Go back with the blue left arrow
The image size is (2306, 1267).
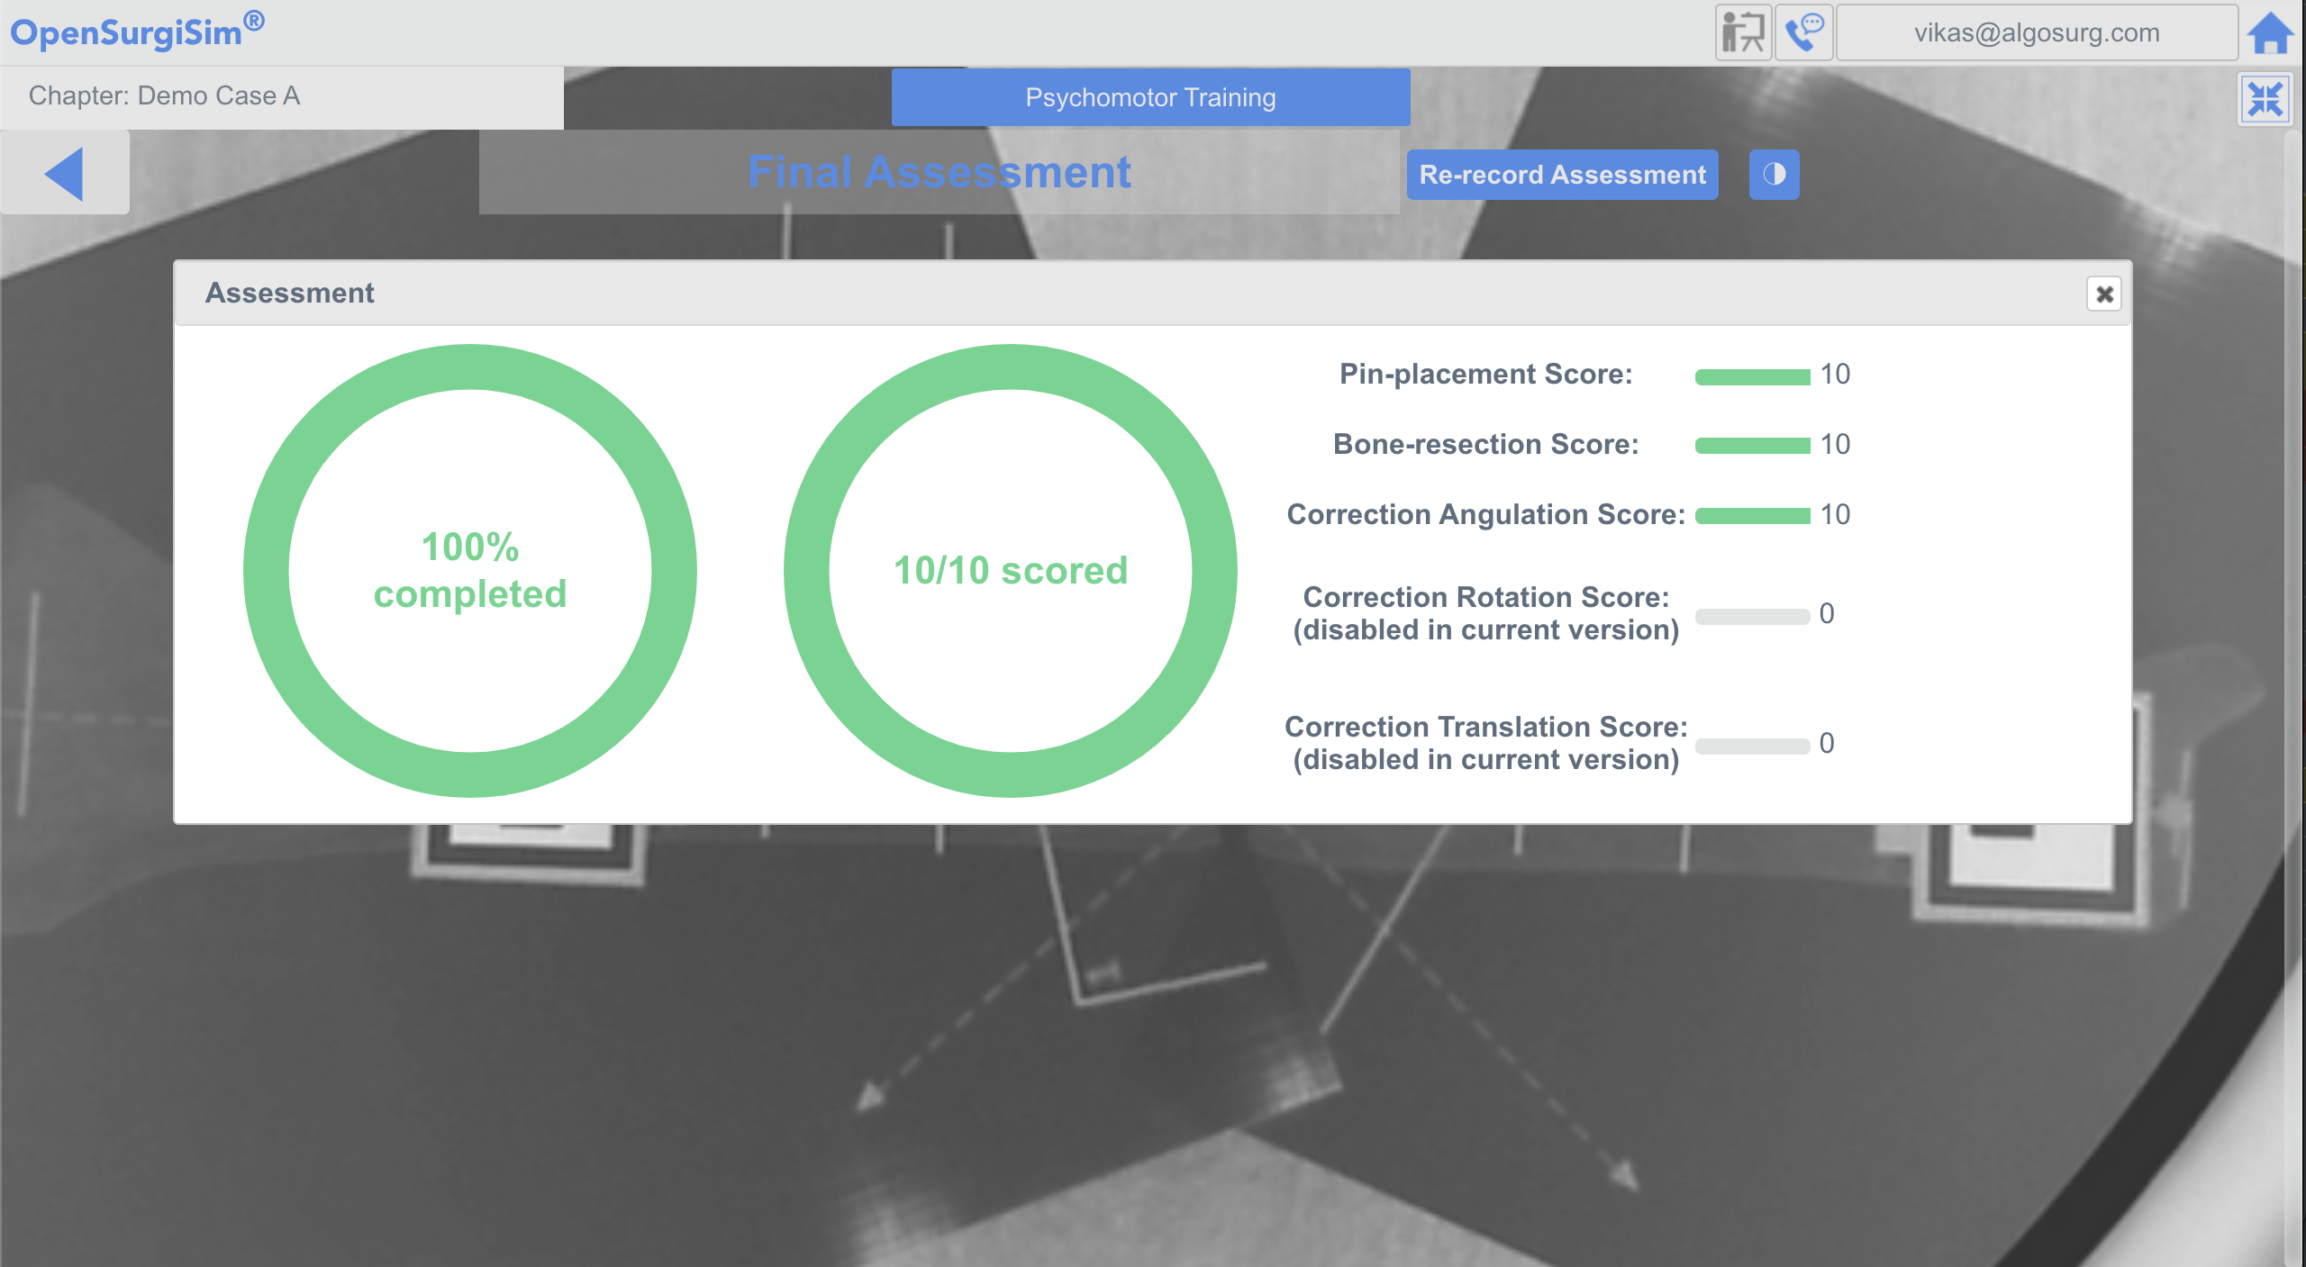pyautogui.click(x=64, y=173)
